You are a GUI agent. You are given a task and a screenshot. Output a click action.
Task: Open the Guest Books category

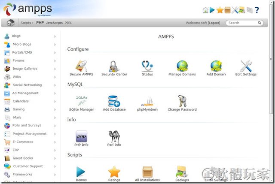(23, 158)
